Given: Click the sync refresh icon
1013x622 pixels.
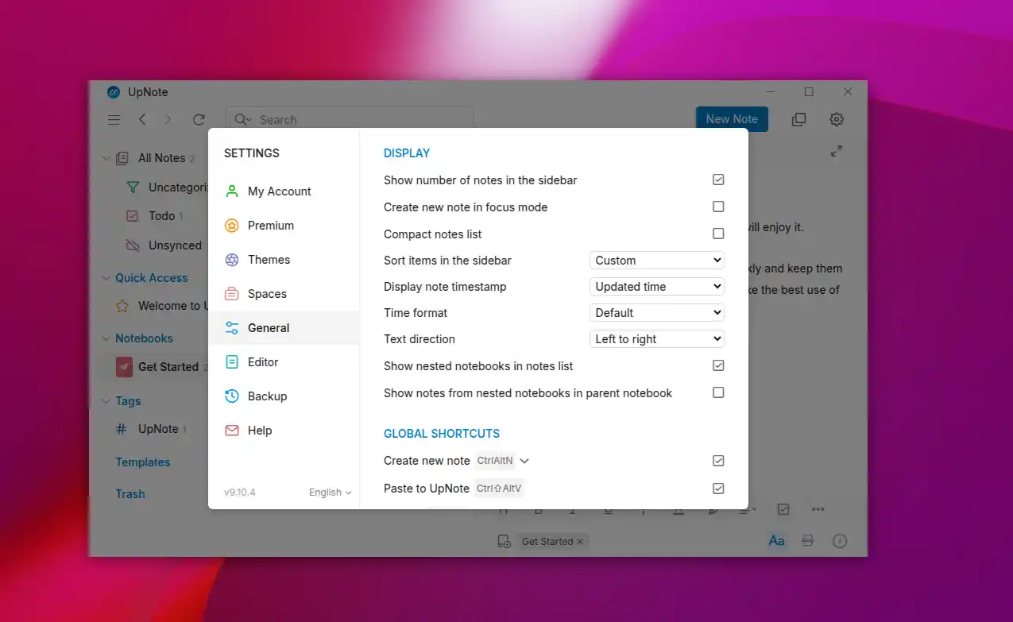Looking at the screenshot, I should pos(199,120).
